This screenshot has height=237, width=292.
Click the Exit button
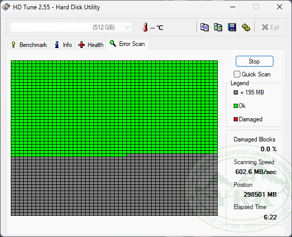point(270,27)
